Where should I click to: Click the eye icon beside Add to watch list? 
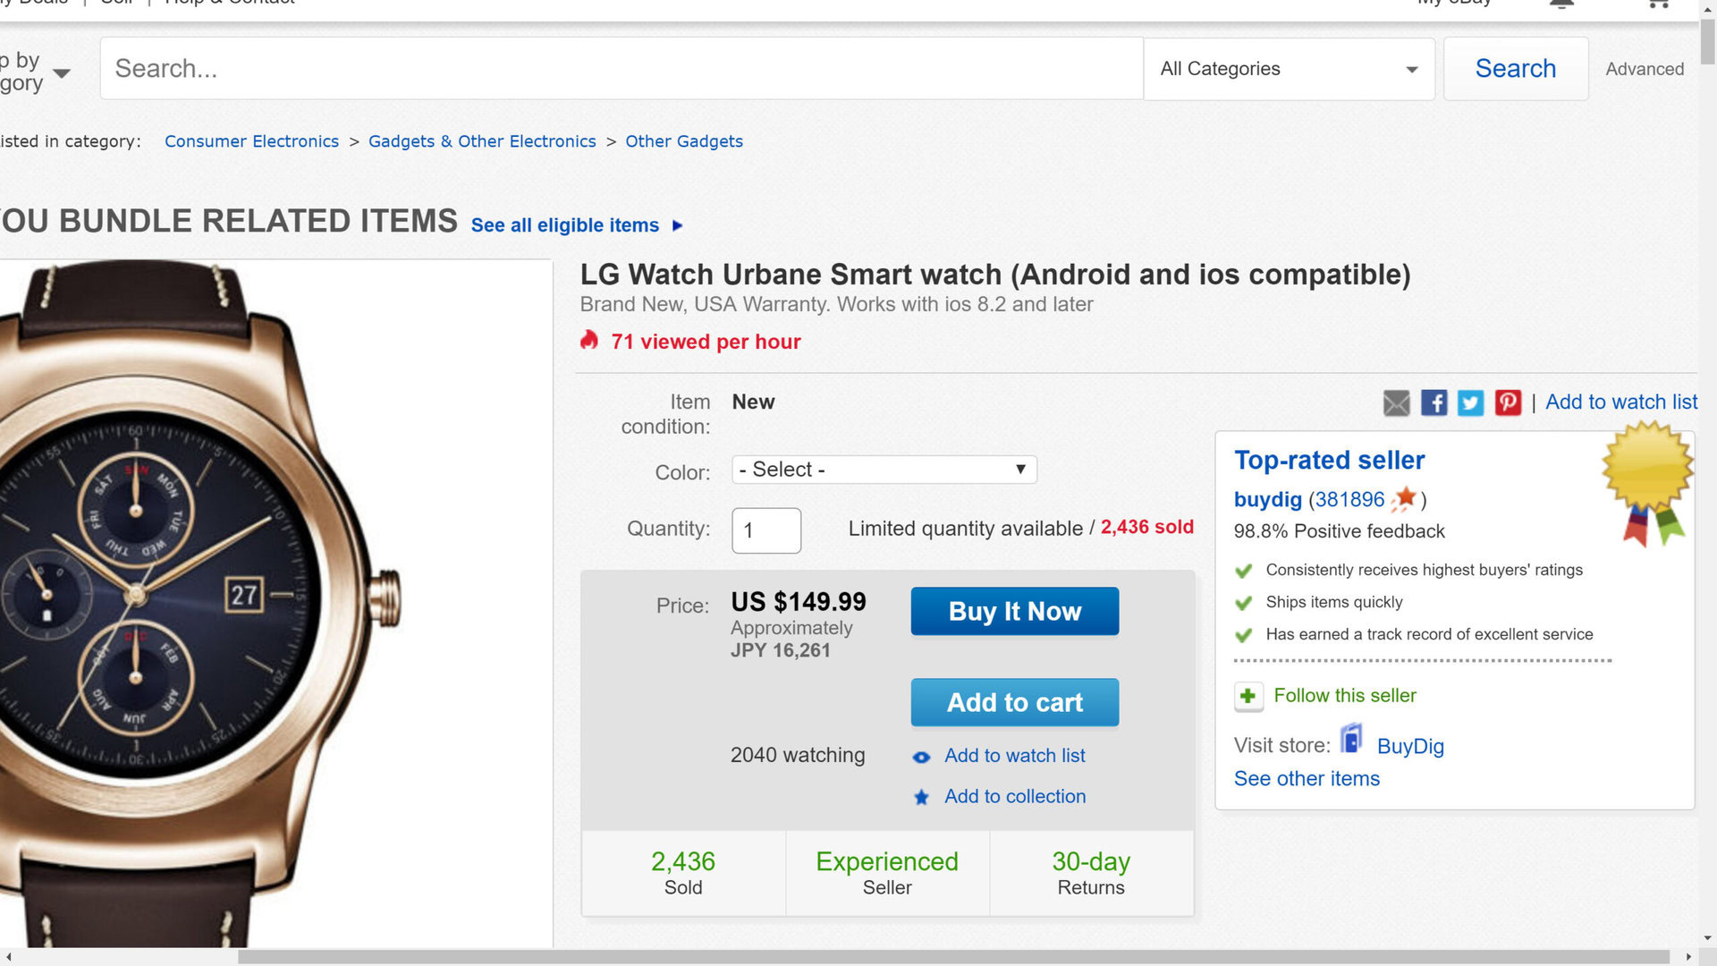pyautogui.click(x=921, y=757)
